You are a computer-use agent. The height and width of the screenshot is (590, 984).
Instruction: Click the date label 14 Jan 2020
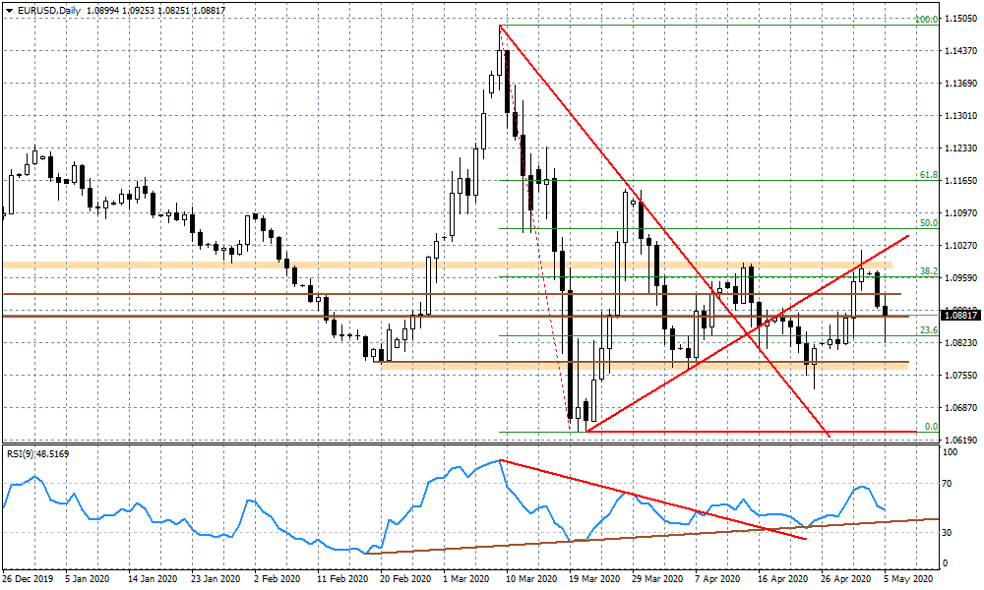153,579
